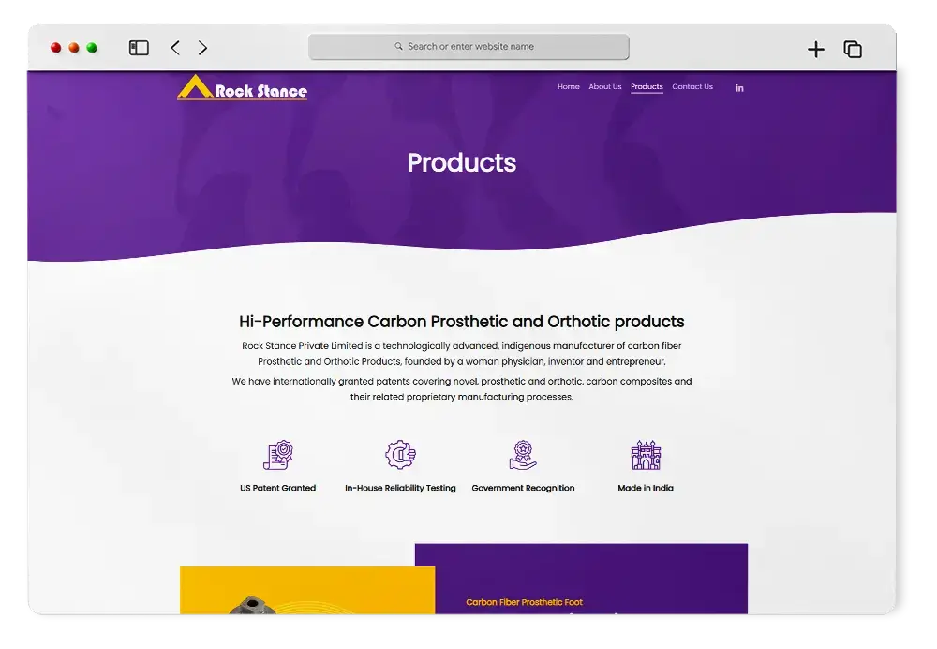Open the Home nav item
This screenshot has width=937, height=649.
tap(569, 86)
